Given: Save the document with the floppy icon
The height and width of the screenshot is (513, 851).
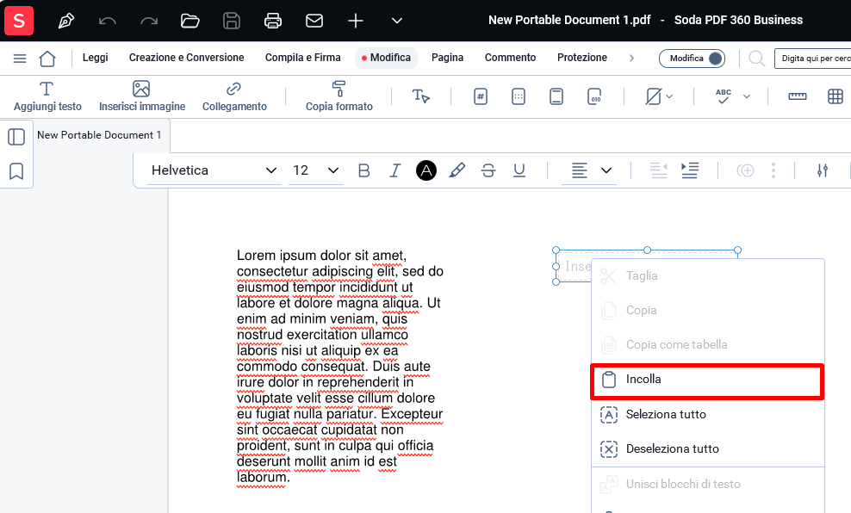Looking at the screenshot, I should tap(232, 22).
